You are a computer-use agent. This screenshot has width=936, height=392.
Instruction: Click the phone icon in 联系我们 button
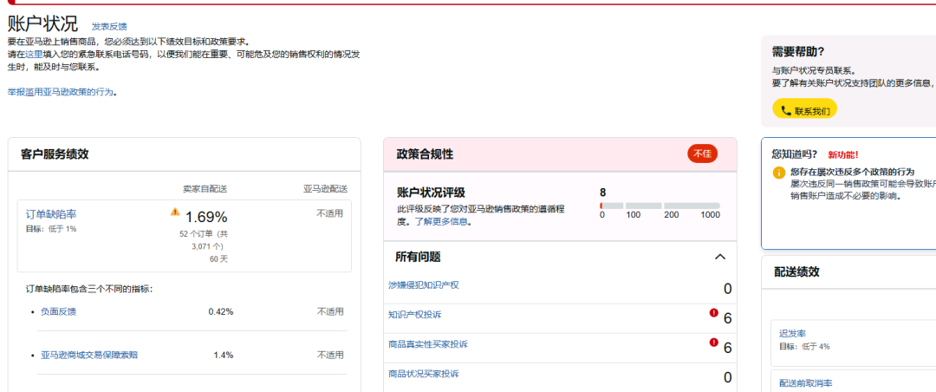[x=785, y=110]
